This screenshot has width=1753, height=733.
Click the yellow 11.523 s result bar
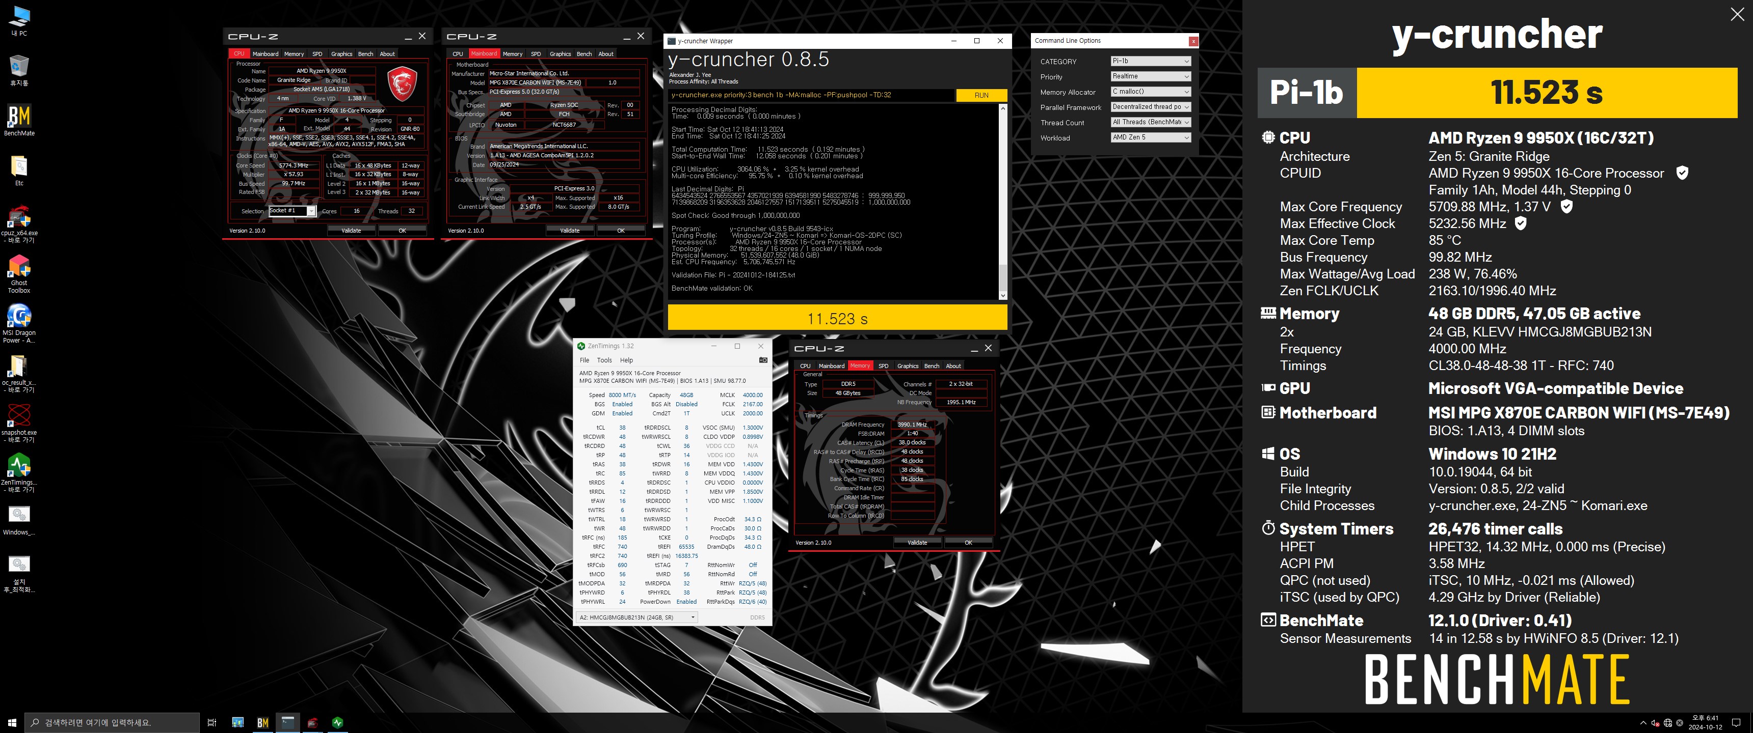pos(837,318)
